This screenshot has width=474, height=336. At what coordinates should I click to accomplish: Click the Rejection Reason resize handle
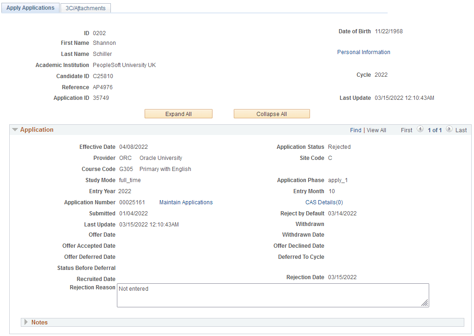point(425,303)
